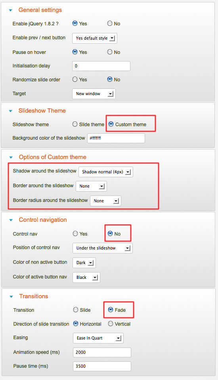Click the Initialisation delay input field
218x380 pixels.
[101, 66]
